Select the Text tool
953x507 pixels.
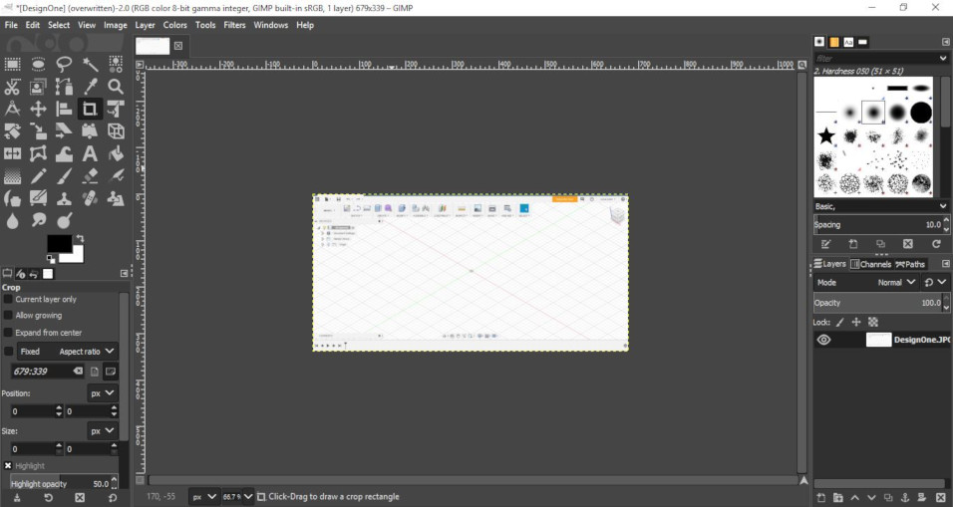(90, 153)
